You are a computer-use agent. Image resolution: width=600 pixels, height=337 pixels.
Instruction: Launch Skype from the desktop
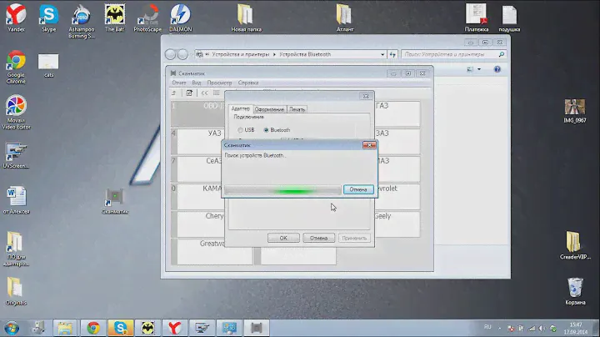[x=49, y=17]
